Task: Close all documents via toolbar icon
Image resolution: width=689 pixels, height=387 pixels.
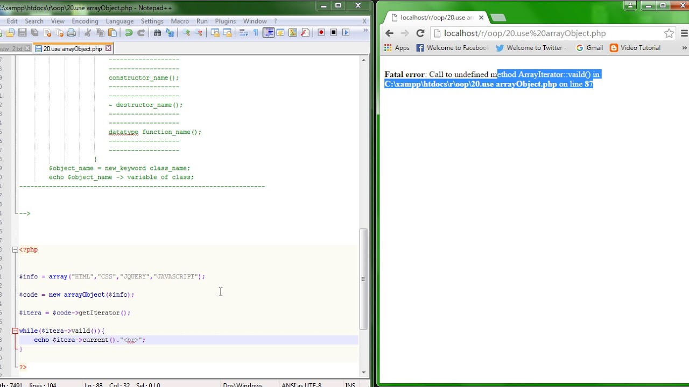Action: click(x=59, y=32)
